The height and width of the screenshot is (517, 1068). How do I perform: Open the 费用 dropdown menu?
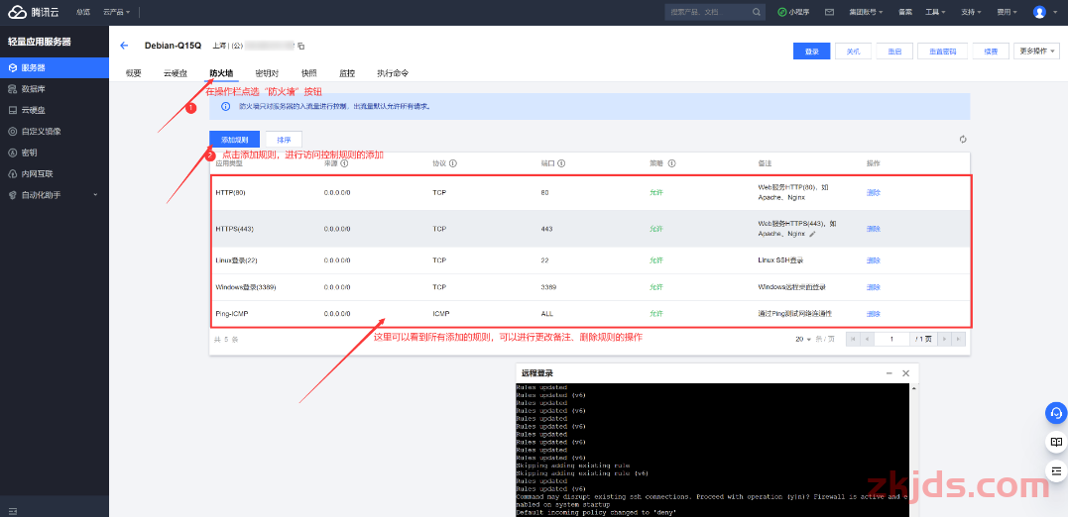pyautogui.click(x=1007, y=12)
